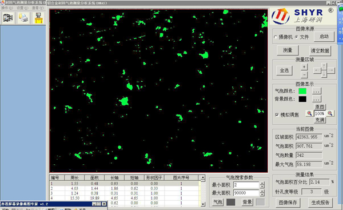This screenshot has width=343, height=210.
Task: Click the zoom out magnifier icon
Action: pos(330,113)
